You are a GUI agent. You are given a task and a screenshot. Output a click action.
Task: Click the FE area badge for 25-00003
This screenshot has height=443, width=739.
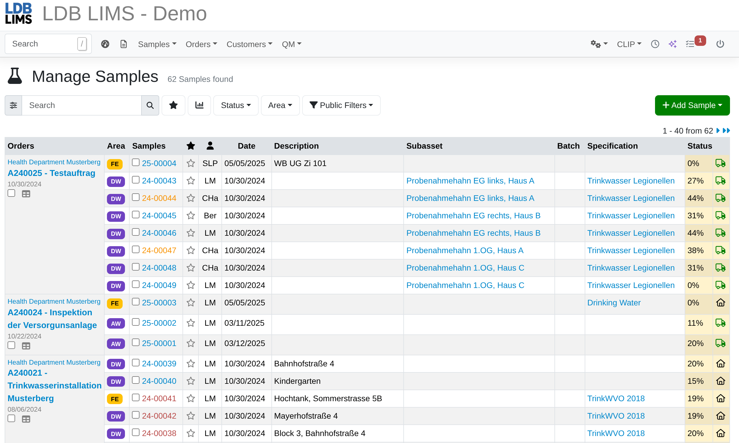click(x=115, y=303)
